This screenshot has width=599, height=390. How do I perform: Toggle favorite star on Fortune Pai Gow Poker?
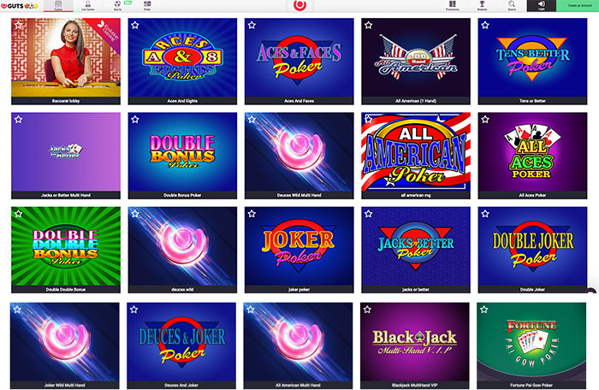tap(484, 310)
